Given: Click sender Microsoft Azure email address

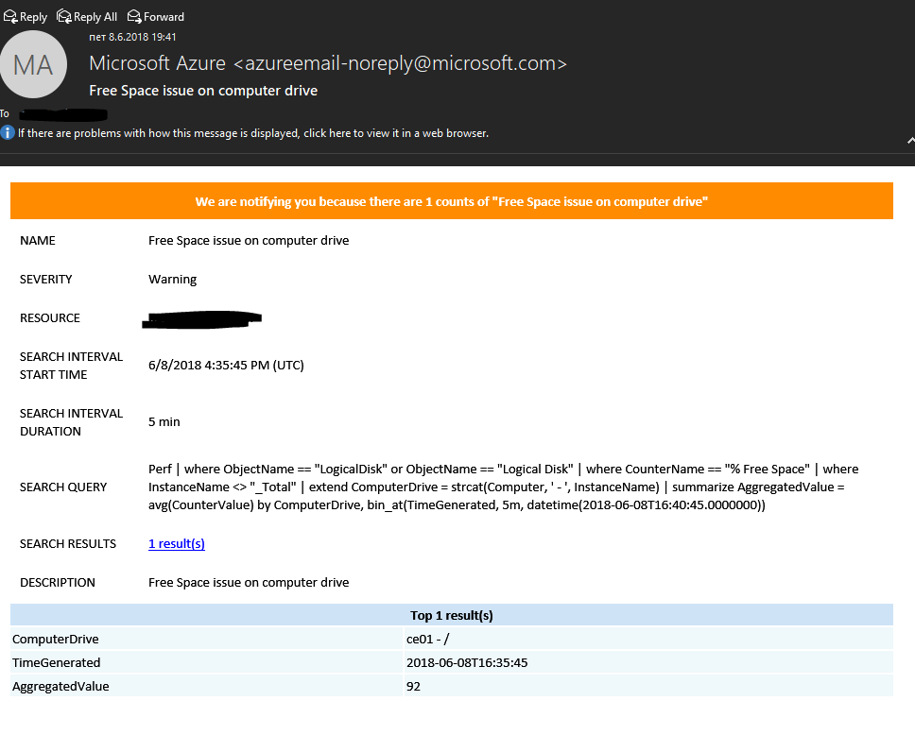Looking at the screenshot, I should 399,63.
